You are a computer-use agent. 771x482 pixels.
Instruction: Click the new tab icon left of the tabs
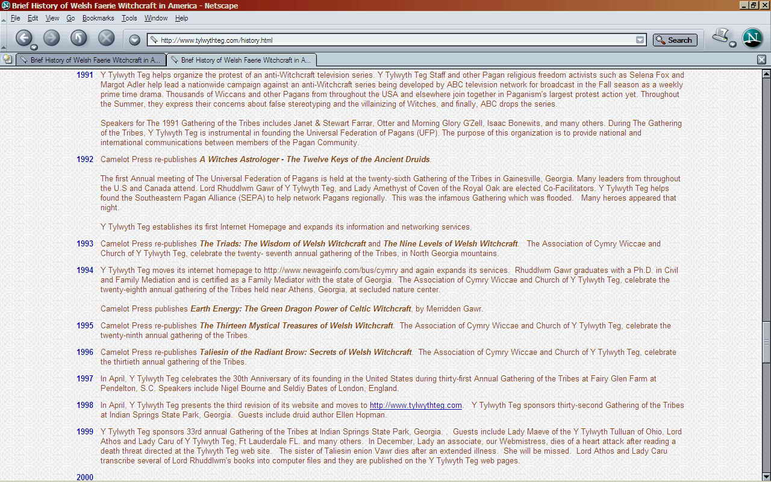click(7, 59)
